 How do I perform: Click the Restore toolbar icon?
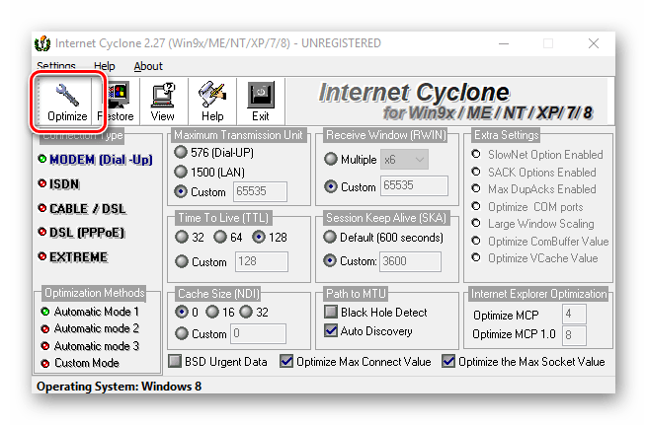coord(119,95)
